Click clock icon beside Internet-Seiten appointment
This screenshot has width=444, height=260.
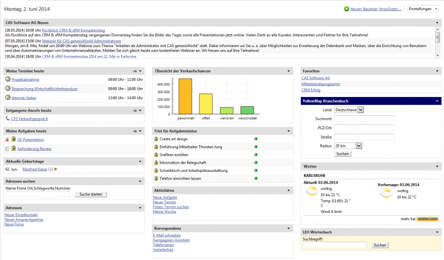coord(8,98)
